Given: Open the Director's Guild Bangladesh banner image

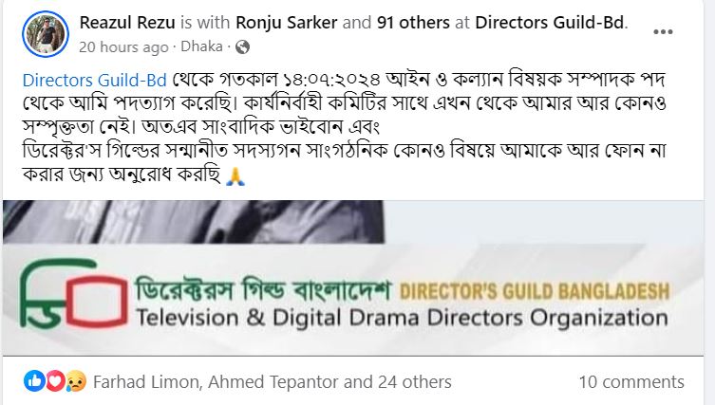Looking at the screenshot, I should point(353,278).
